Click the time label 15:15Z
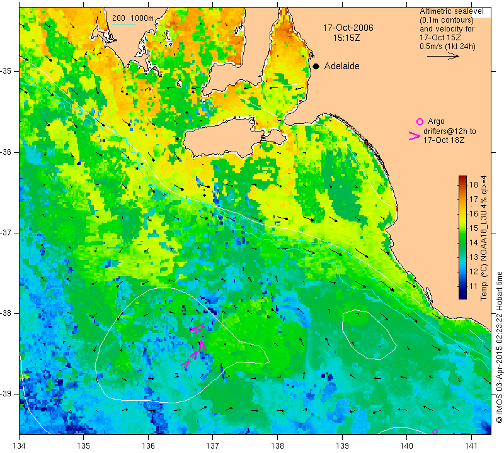This screenshot has height=453, width=504. [x=346, y=38]
